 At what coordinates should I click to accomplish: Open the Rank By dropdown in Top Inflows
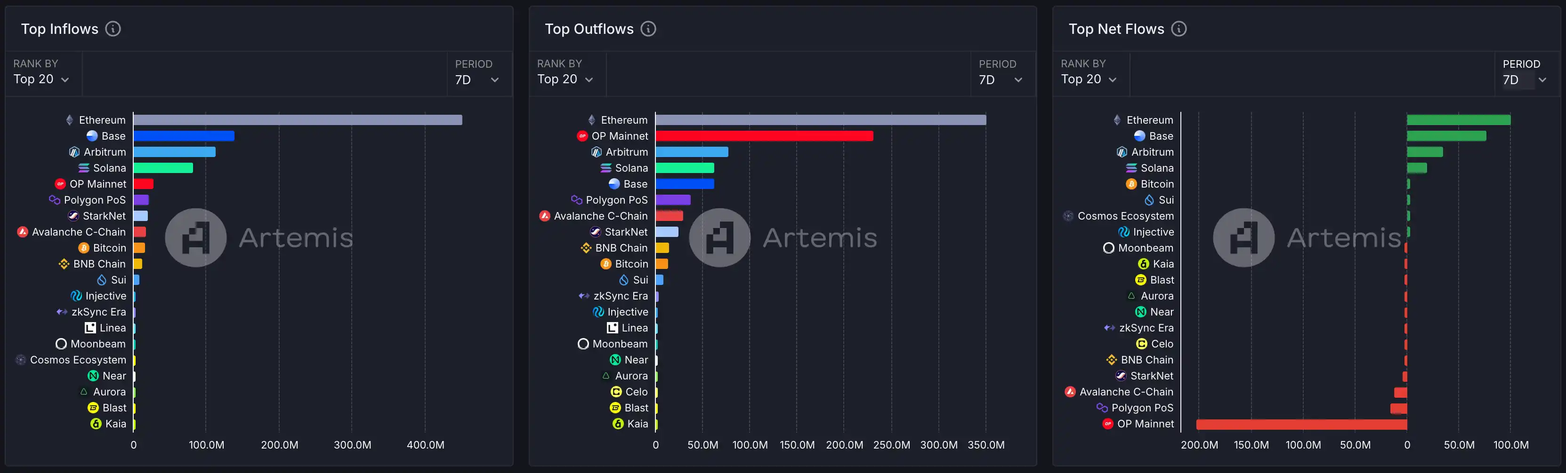coord(41,79)
